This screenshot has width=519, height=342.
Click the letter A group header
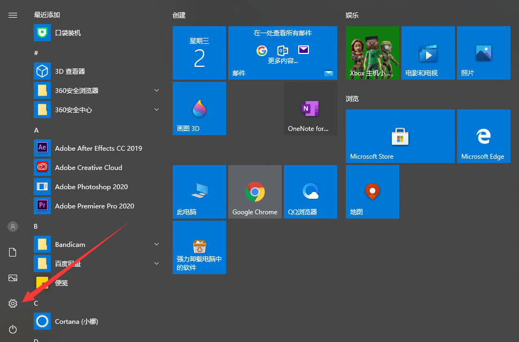[36, 130]
